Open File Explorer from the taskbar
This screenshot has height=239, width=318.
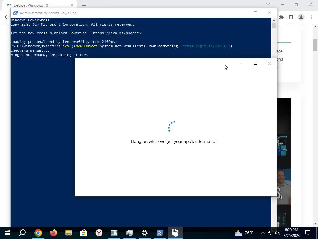click(69, 232)
